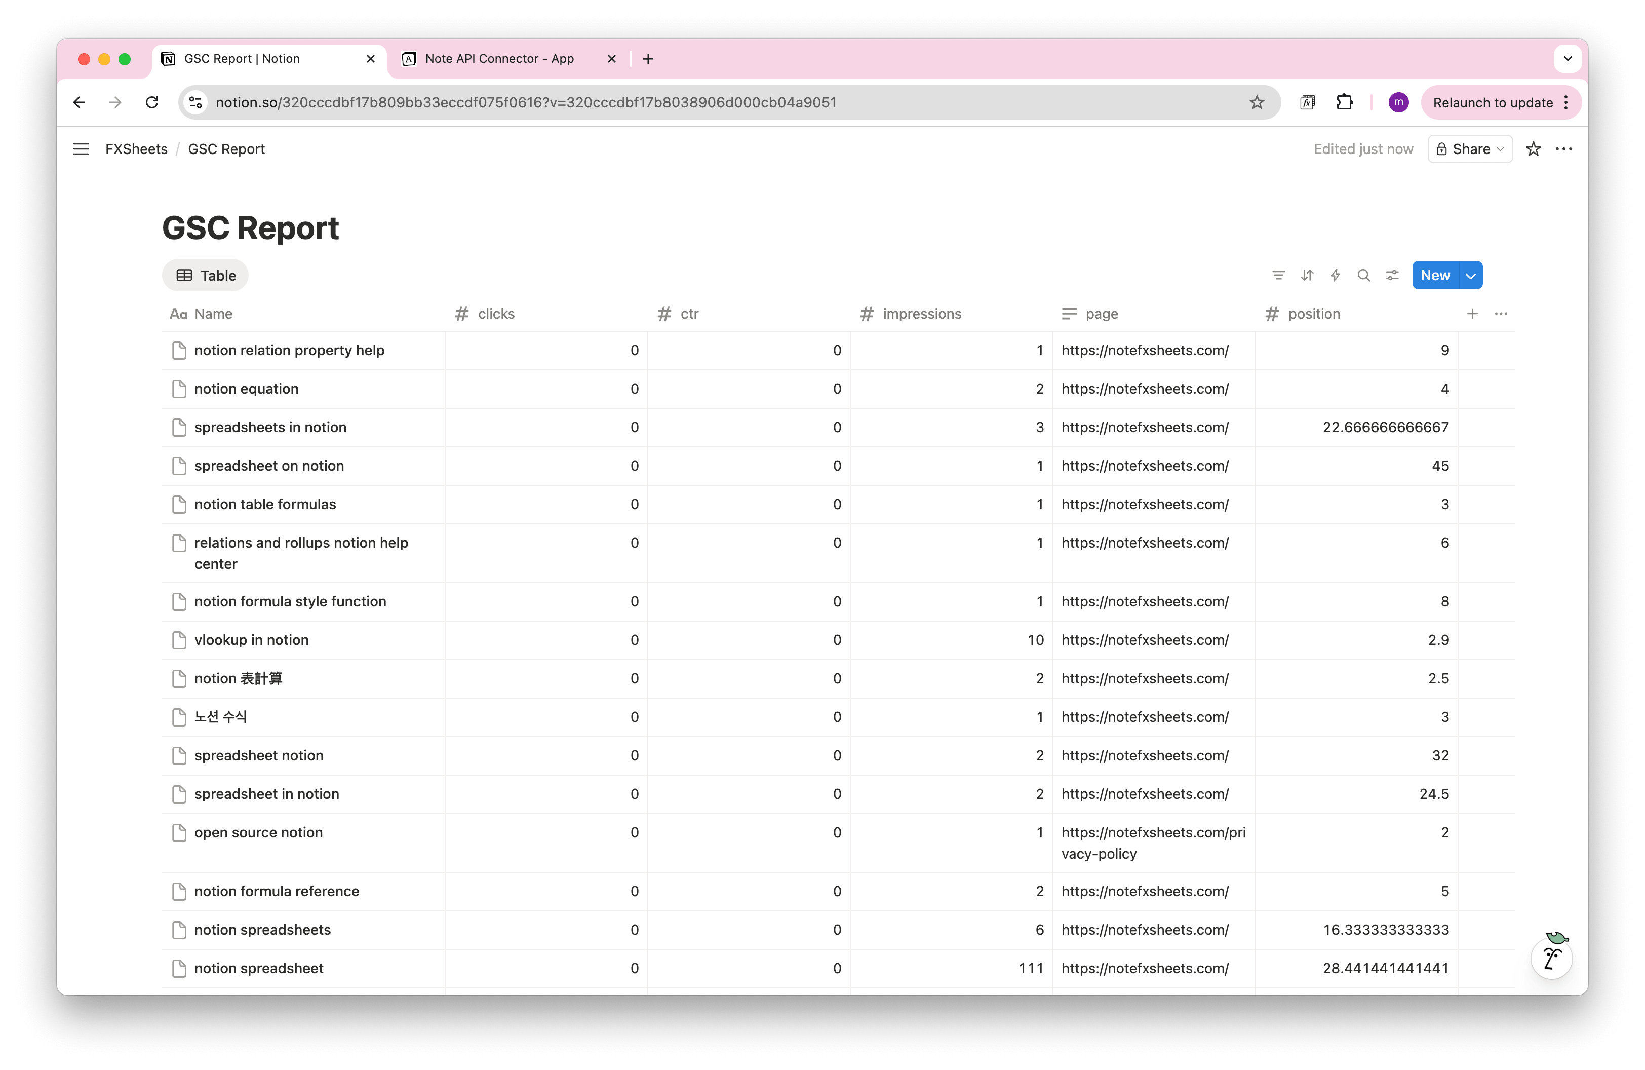Open sort options for the database

pos(1307,275)
